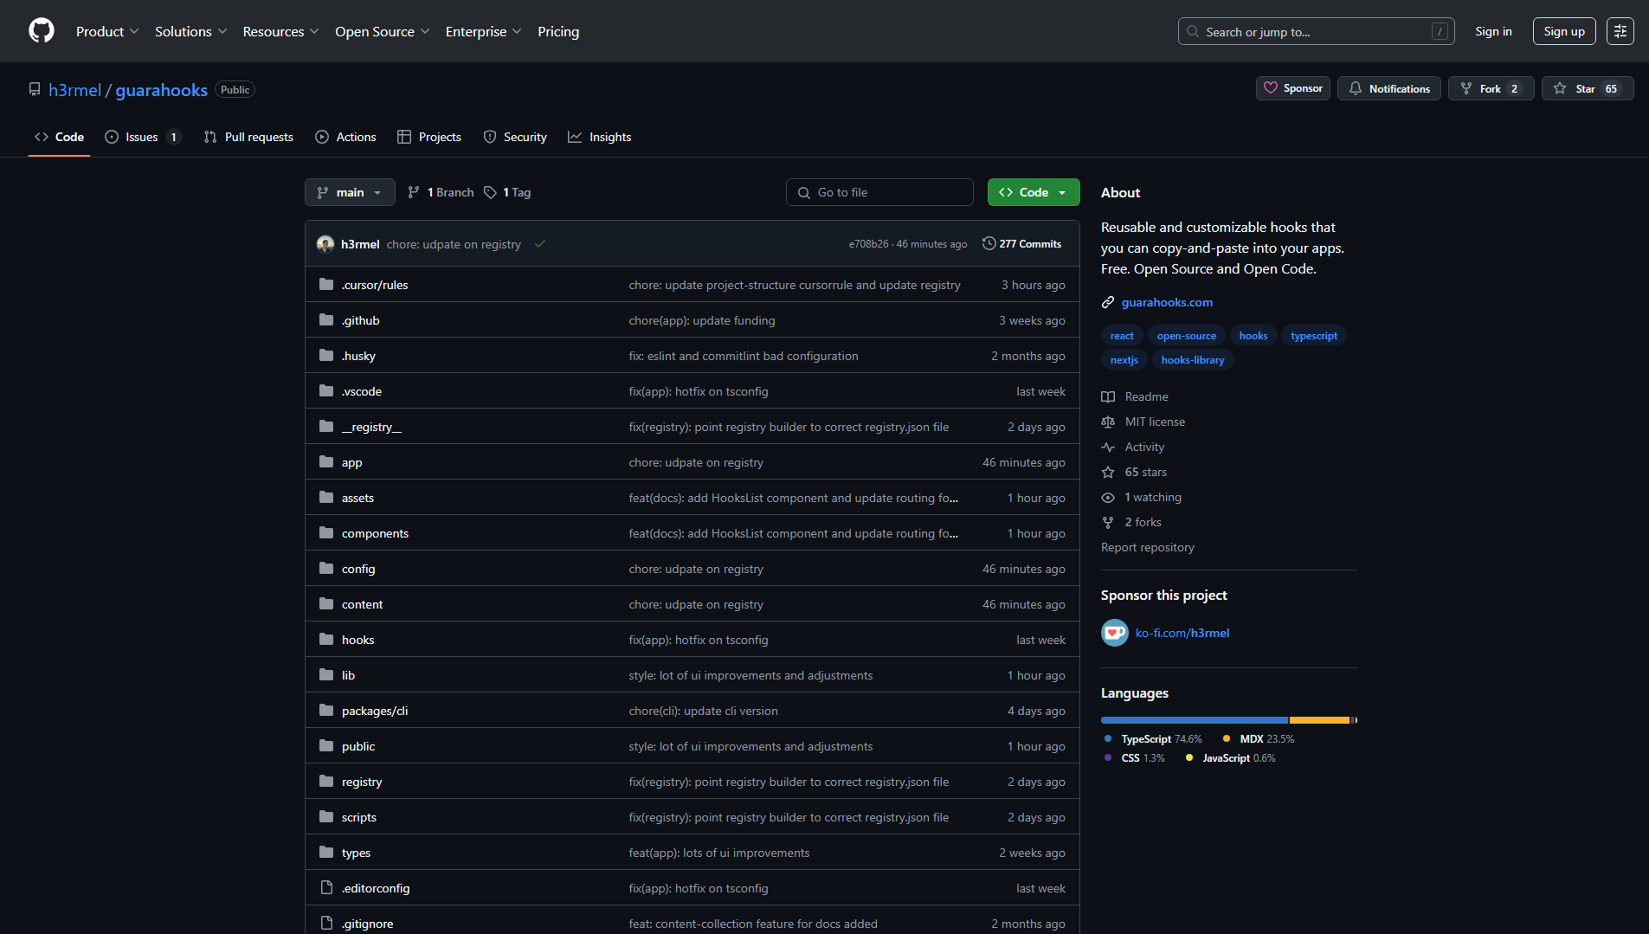Click the link icon beside guarahooks.com
1649x934 pixels.
coord(1107,302)
